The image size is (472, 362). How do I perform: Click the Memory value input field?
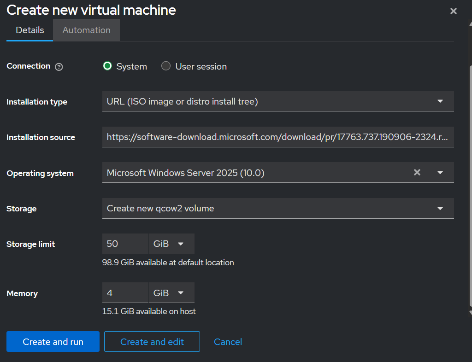125,292
